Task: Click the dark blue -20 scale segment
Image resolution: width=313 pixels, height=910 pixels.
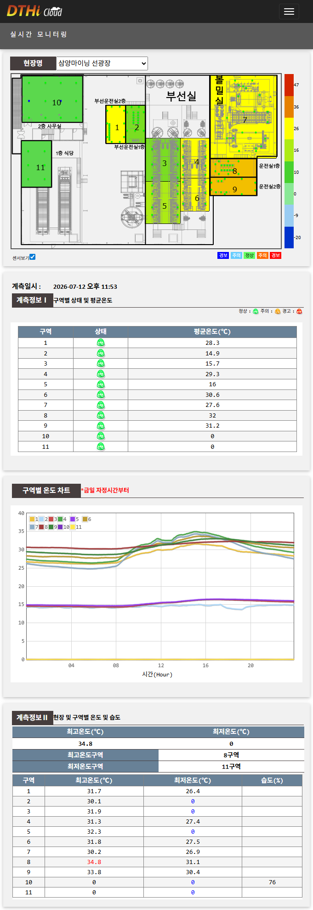Action: [x=289, y=237]
